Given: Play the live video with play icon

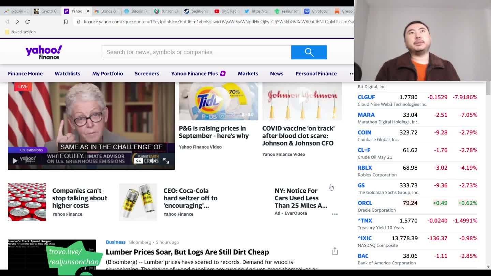Looking at the screenshot, I should tap(15, 161).
